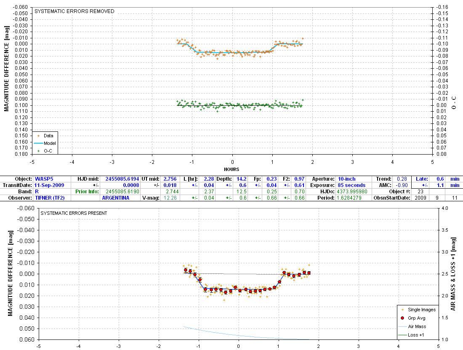Click the SYSTEMATIC ERRORS PRESENT chart title

point(74,213)
